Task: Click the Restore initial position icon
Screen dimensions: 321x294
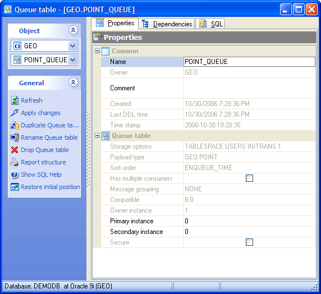Action: coord(15,187)
